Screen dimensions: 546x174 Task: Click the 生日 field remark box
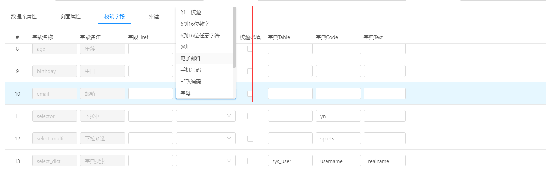click(103, 71)
